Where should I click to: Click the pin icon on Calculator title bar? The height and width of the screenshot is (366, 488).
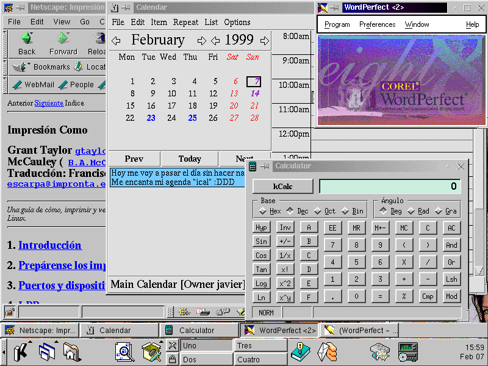264,167
